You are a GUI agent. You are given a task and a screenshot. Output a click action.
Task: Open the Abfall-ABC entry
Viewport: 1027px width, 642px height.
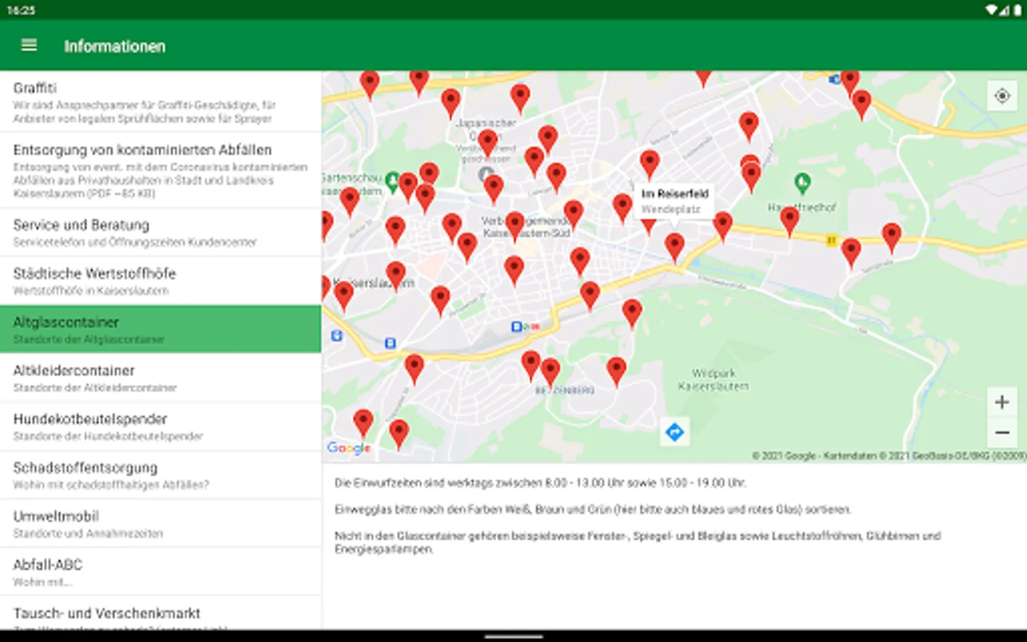(x=160, y=572)
